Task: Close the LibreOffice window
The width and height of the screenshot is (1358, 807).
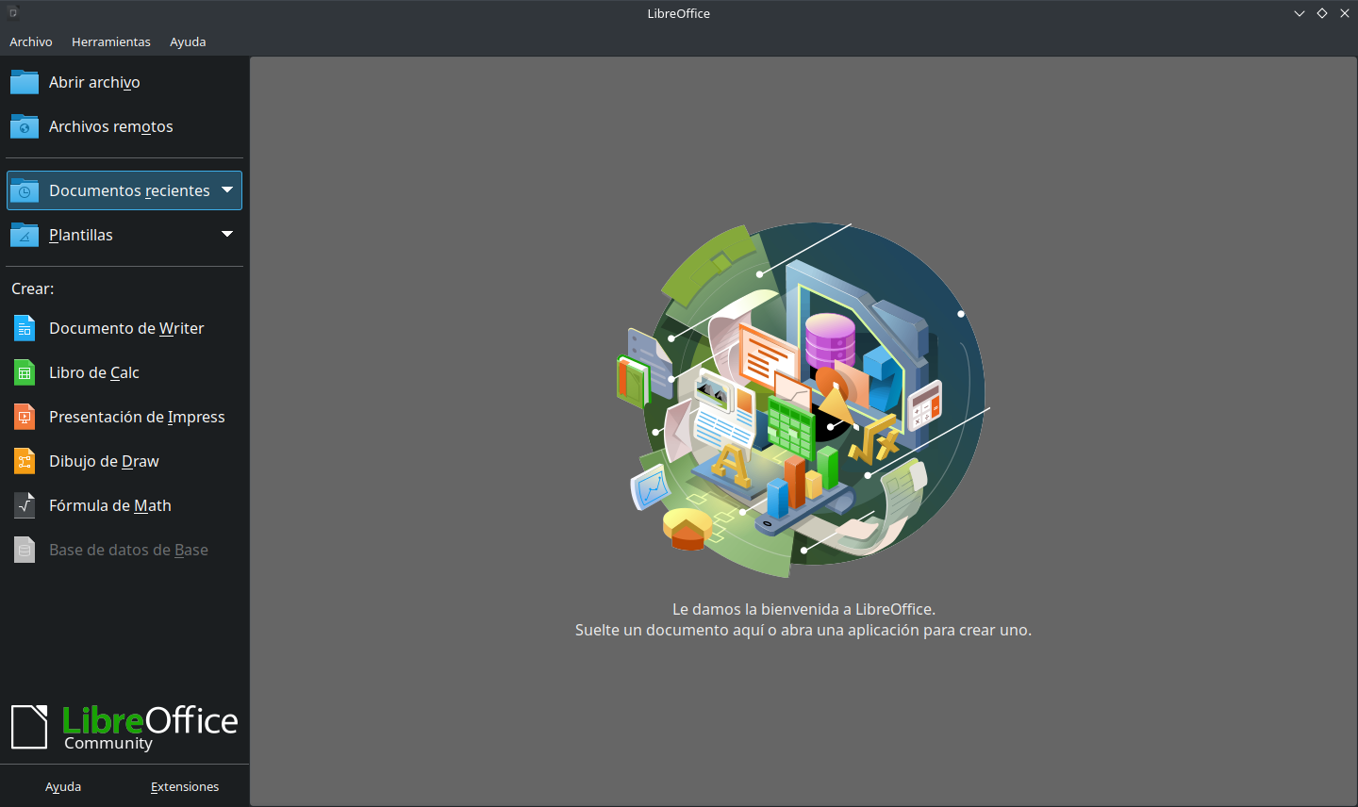Action: [x=1345, y=13]
